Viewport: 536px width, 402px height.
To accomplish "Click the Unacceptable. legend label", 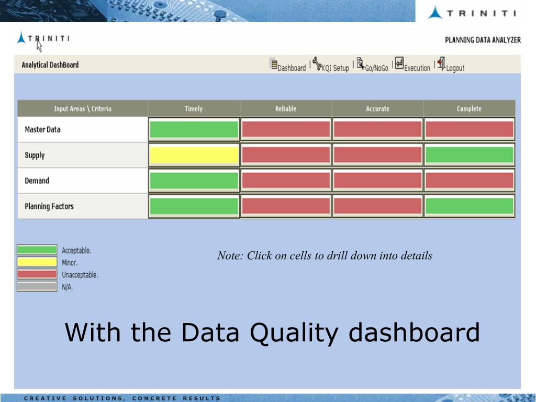I will [80, 275].
